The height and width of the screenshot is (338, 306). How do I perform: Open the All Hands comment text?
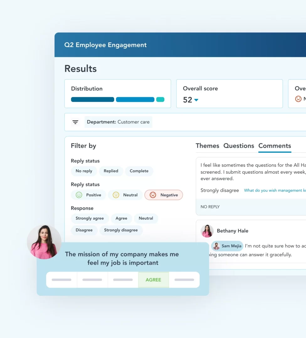253,172
